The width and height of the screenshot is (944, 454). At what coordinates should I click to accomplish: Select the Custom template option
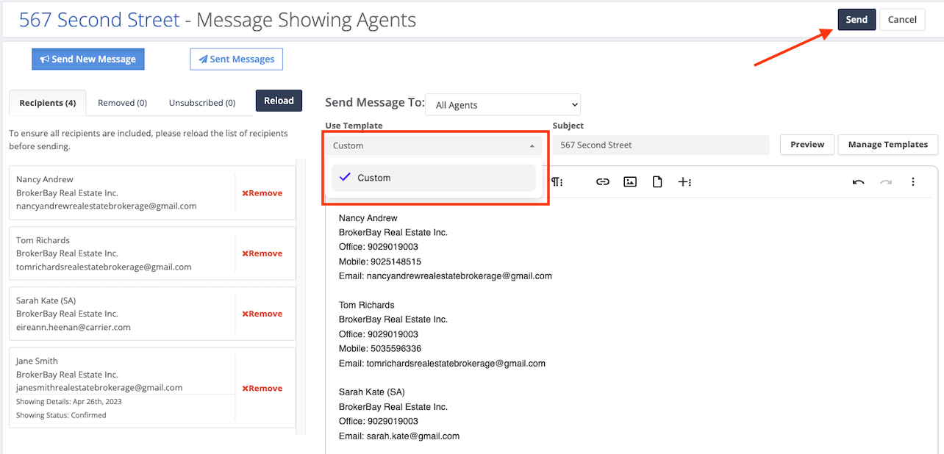click(434, 178)
